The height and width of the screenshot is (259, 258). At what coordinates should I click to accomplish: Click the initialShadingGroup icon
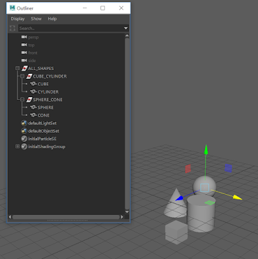coord(24,146)
